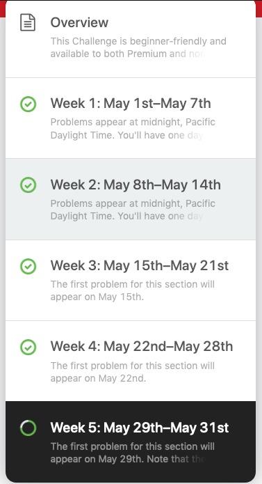Image resolution: width=262 pixels, height=484 pixels.
Task: Click the Week 5 in-progress circle icon
Action: (28, 428)
